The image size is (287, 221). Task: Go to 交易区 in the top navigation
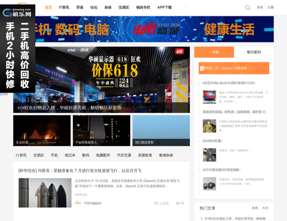(124, 8)
